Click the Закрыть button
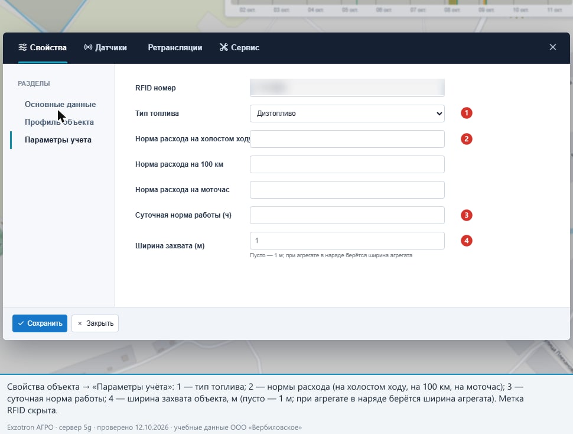 coord(95,323)
